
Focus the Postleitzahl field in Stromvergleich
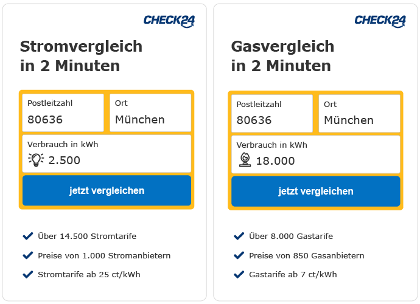click(63, 112)
